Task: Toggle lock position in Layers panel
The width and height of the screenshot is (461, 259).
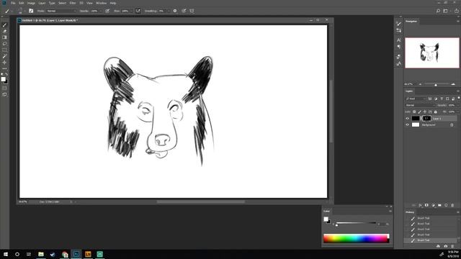Action: 425,112
